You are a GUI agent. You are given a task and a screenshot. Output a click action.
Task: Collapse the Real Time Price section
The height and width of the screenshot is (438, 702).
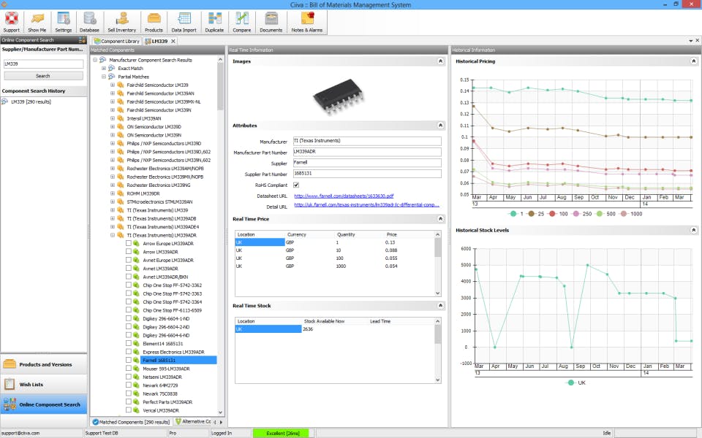pos(440,219)
